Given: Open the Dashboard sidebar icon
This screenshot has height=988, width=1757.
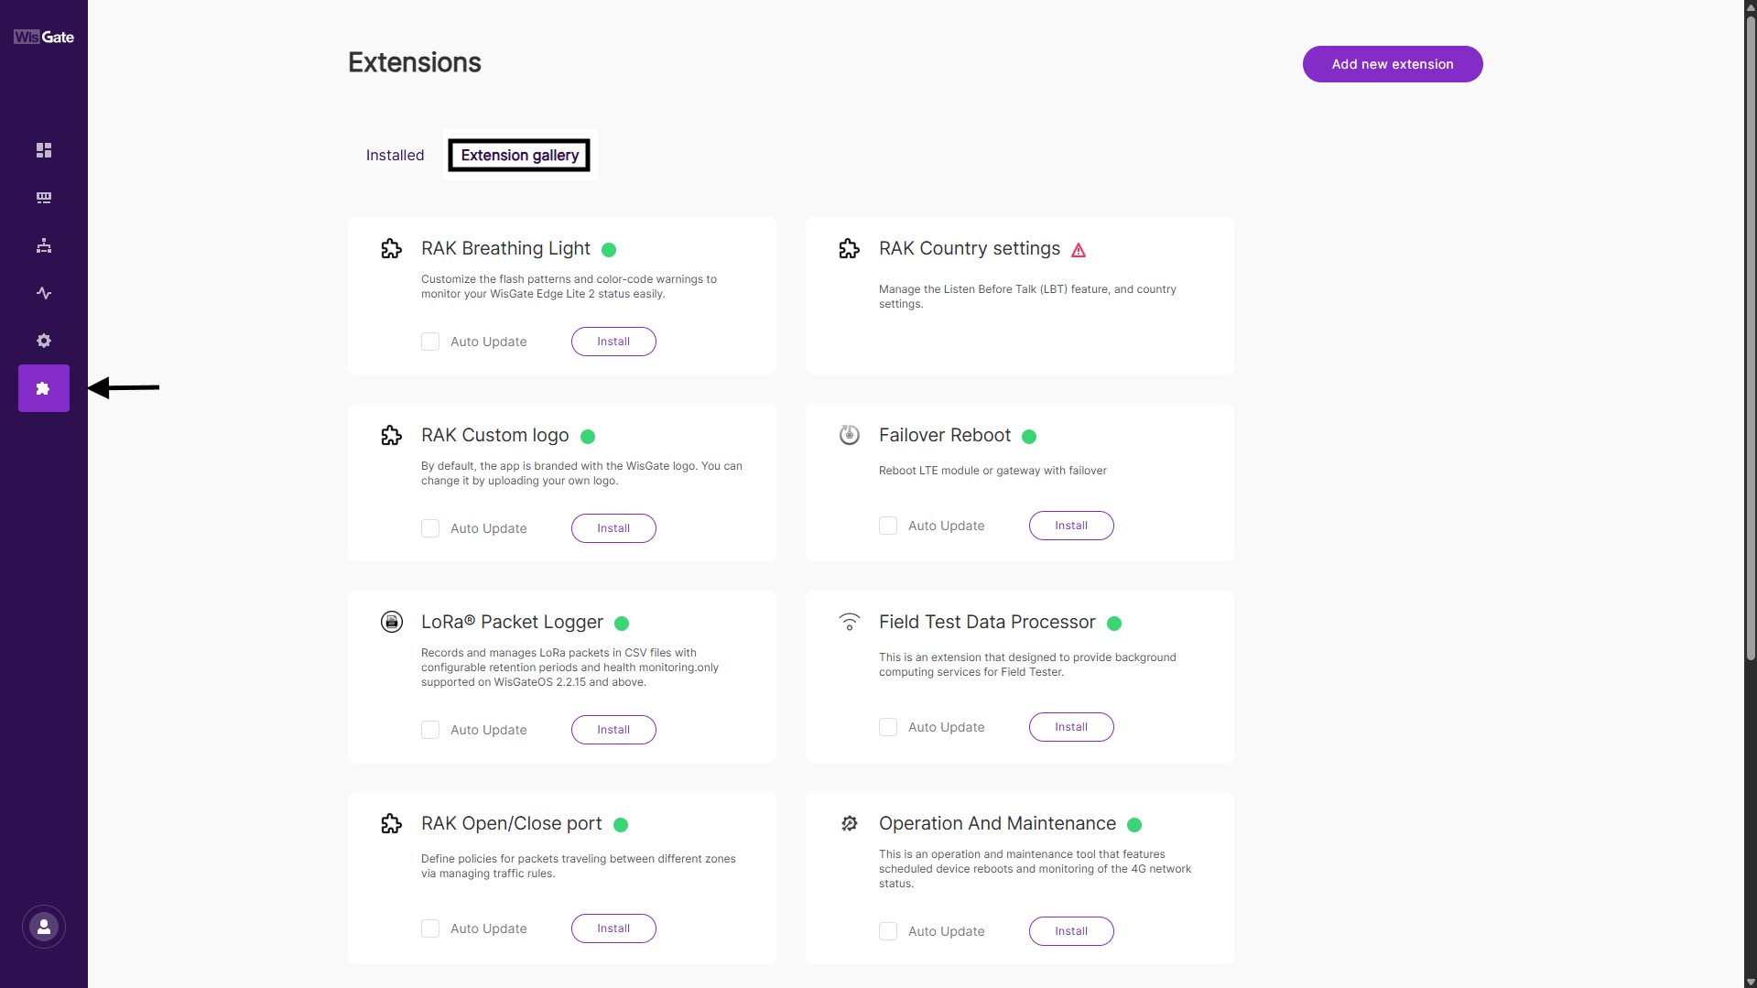Looking at the screenshot, I should click(x=44, y=150).
